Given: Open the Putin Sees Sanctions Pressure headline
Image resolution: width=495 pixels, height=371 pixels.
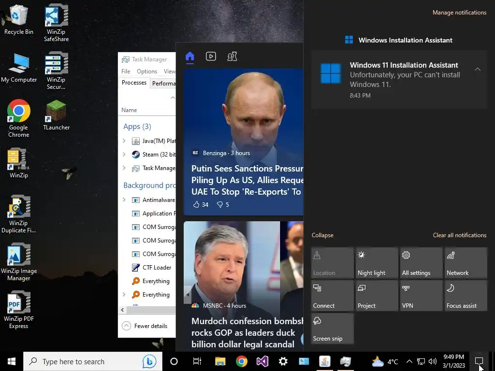Looking at the screenshot, I should coord(247,180).
